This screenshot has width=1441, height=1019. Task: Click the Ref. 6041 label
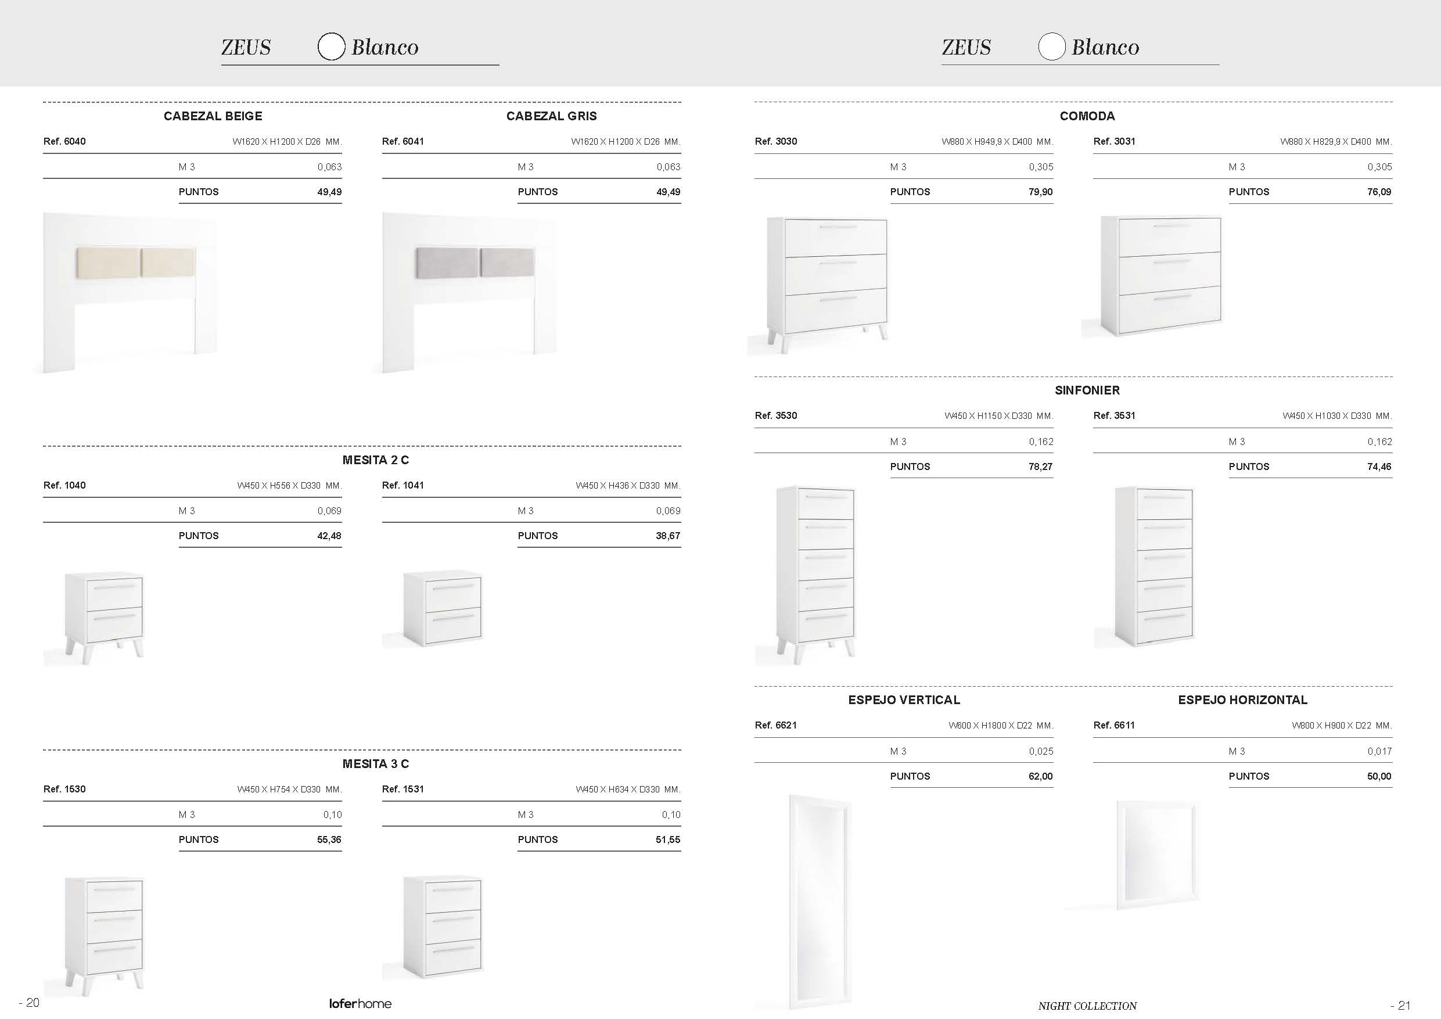(x=403, y=141)
